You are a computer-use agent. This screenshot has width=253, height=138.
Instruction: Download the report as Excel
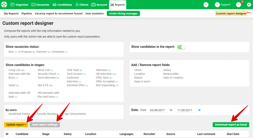231,125
